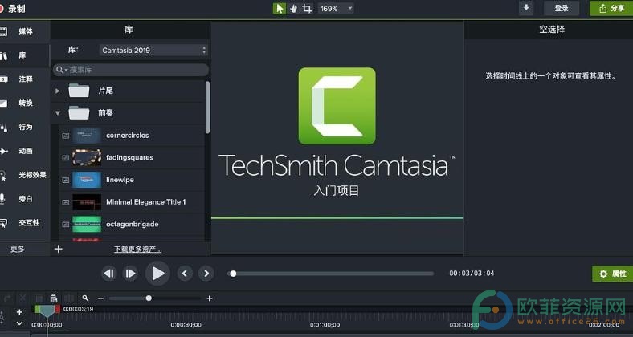Select the octagonbrigade asset name
The height and width of the screenshot is (337, 633).
click(133, 224)
